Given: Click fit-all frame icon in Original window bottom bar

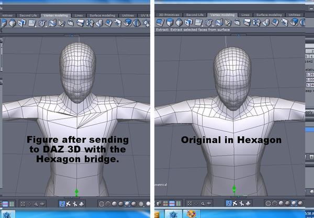Looking at the screenshot, I should point(189,203).
